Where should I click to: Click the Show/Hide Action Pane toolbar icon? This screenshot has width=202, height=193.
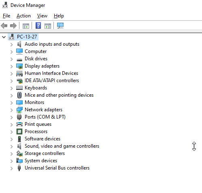pos(48,26)
